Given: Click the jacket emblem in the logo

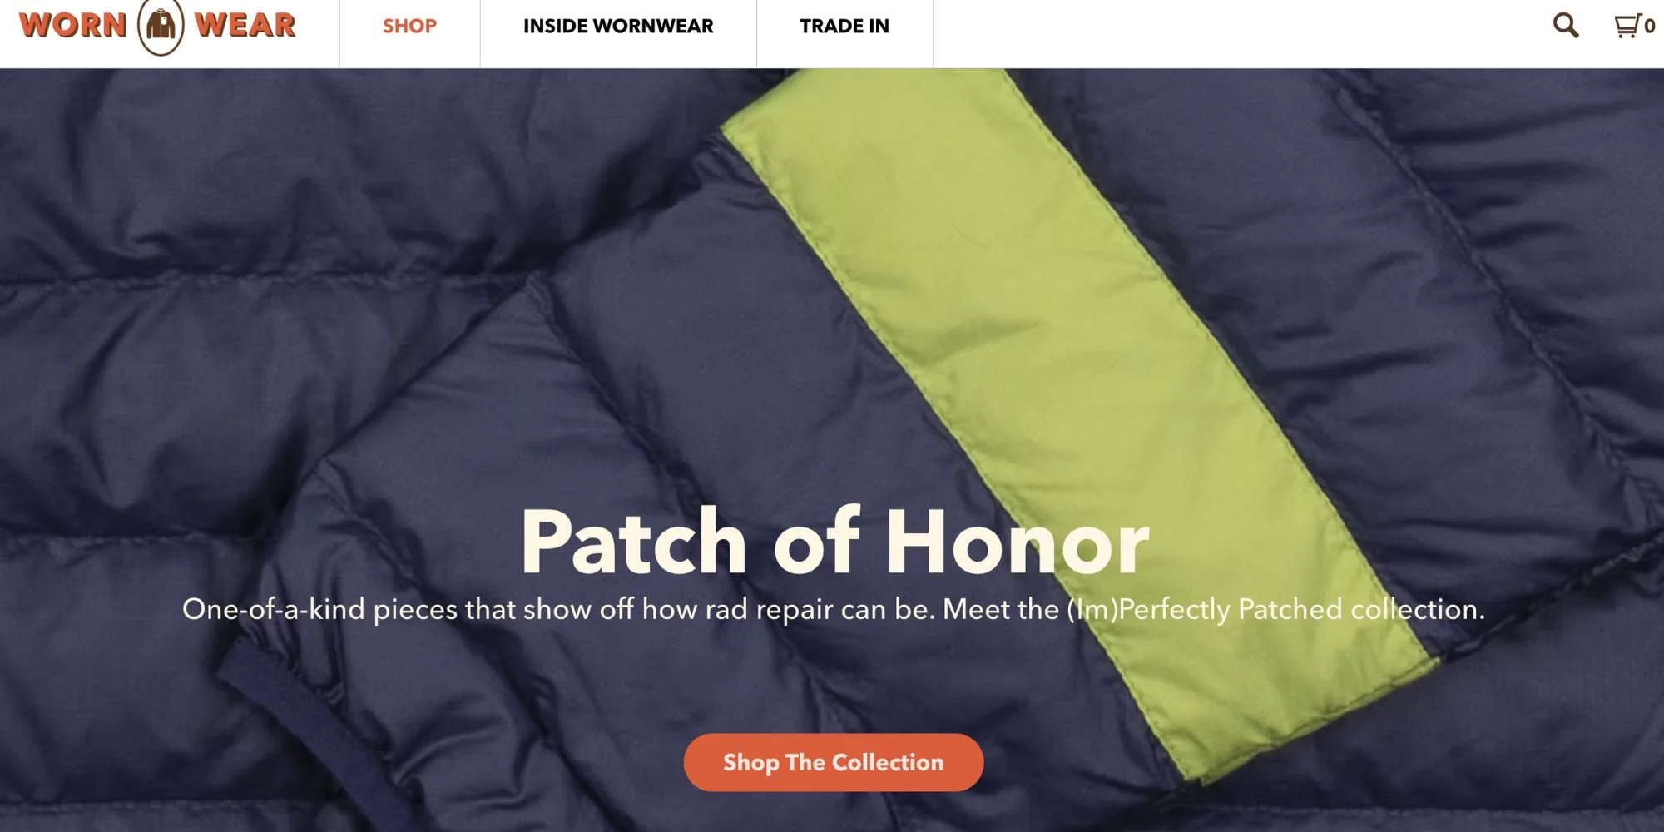Looking at the screenshot, I should 161,27.
